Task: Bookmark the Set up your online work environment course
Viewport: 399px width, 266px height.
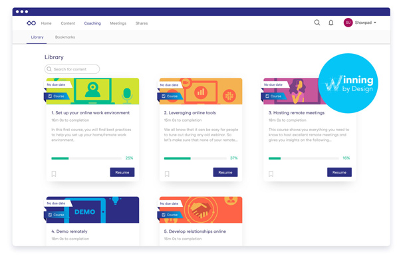Action: pyautogui.click(x=54, y=174)
